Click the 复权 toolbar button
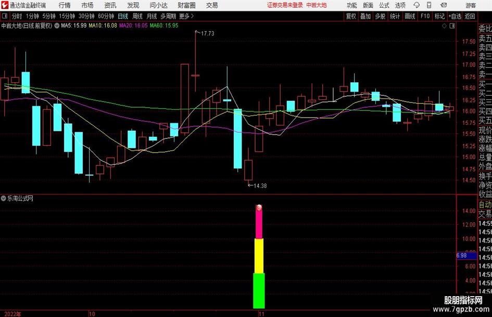The width and height of the screenshot is (492, 317). [351, 16]
